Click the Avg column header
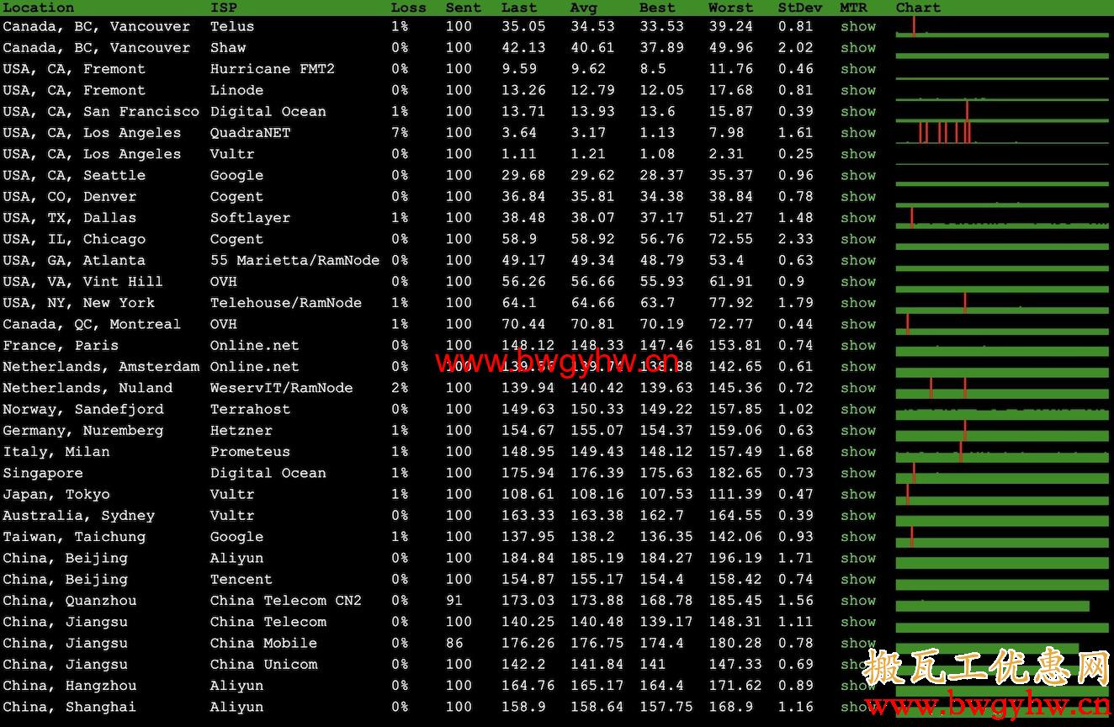This screenshot has height=727, width=1114. [584, 7]
